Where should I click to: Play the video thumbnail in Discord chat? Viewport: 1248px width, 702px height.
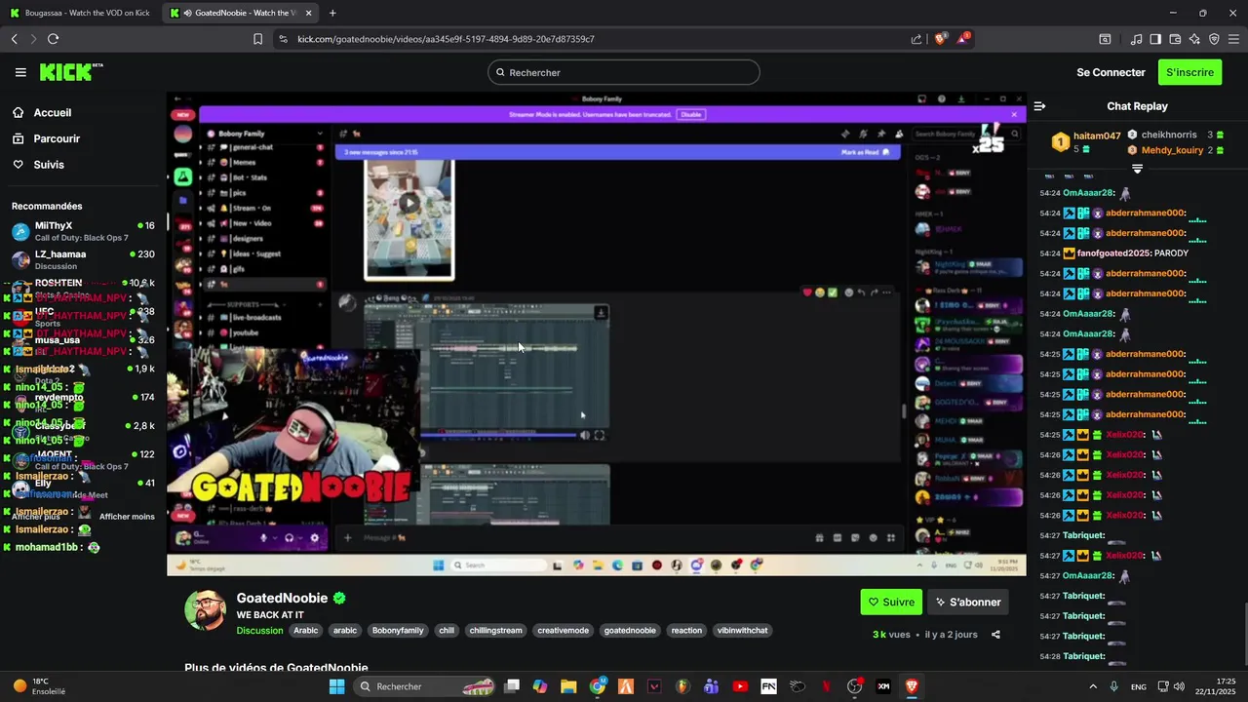pos(409,203)
